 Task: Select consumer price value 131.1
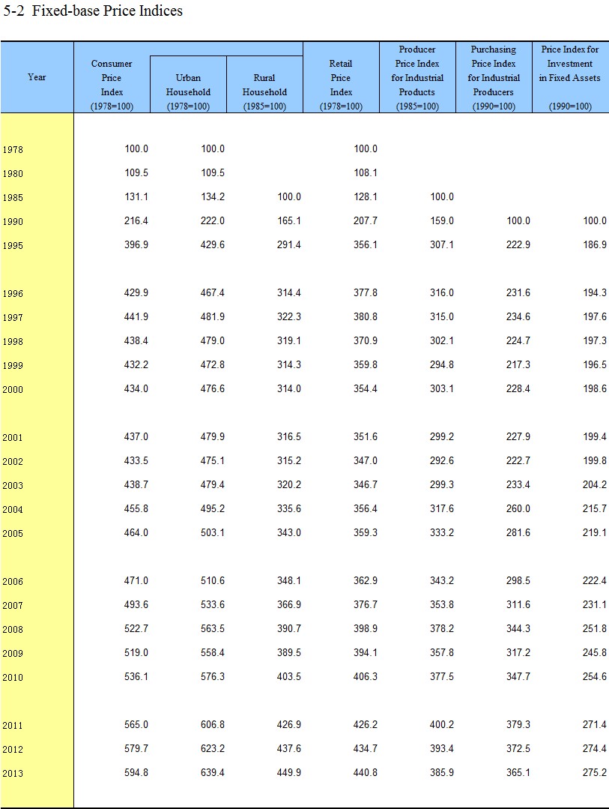136,196
